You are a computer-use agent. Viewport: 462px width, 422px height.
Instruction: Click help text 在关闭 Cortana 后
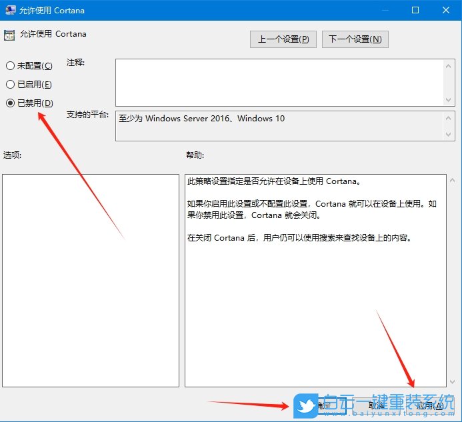coord(221,238)
